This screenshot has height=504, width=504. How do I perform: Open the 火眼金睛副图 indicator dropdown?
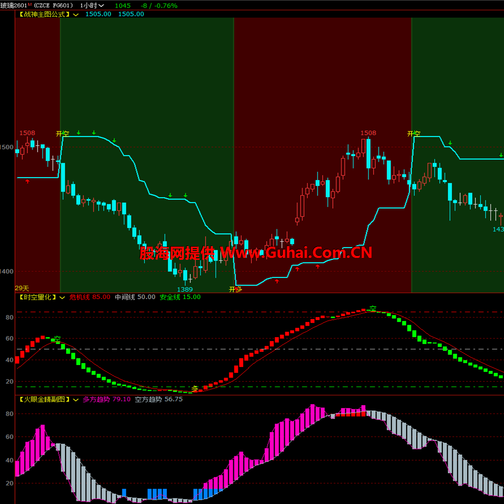(76, 399)
